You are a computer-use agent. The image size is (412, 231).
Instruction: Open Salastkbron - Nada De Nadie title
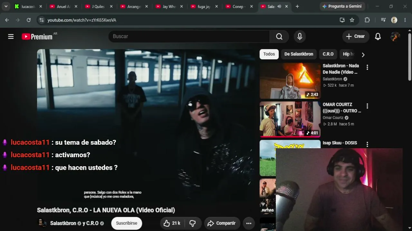click(x=341, y=69)
